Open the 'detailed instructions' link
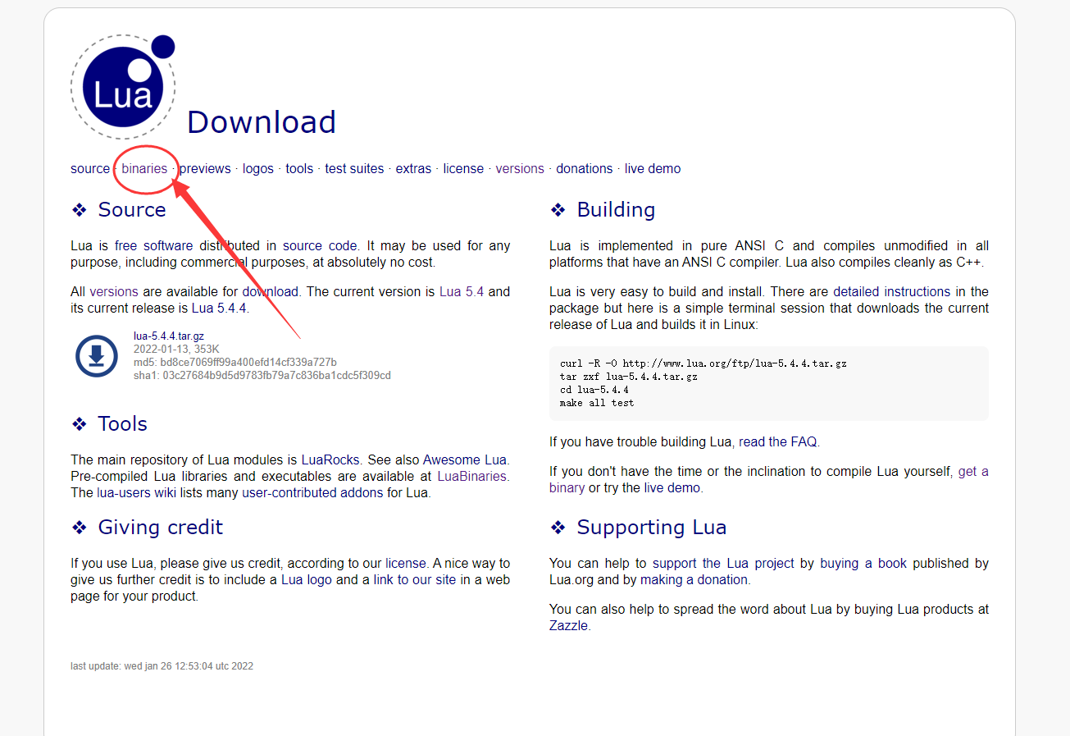 click(892, 291)
